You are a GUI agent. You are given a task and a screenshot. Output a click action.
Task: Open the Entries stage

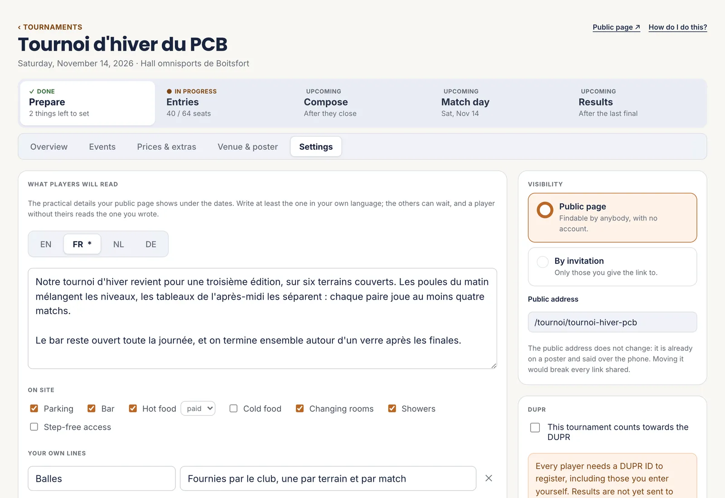(225, 103)
